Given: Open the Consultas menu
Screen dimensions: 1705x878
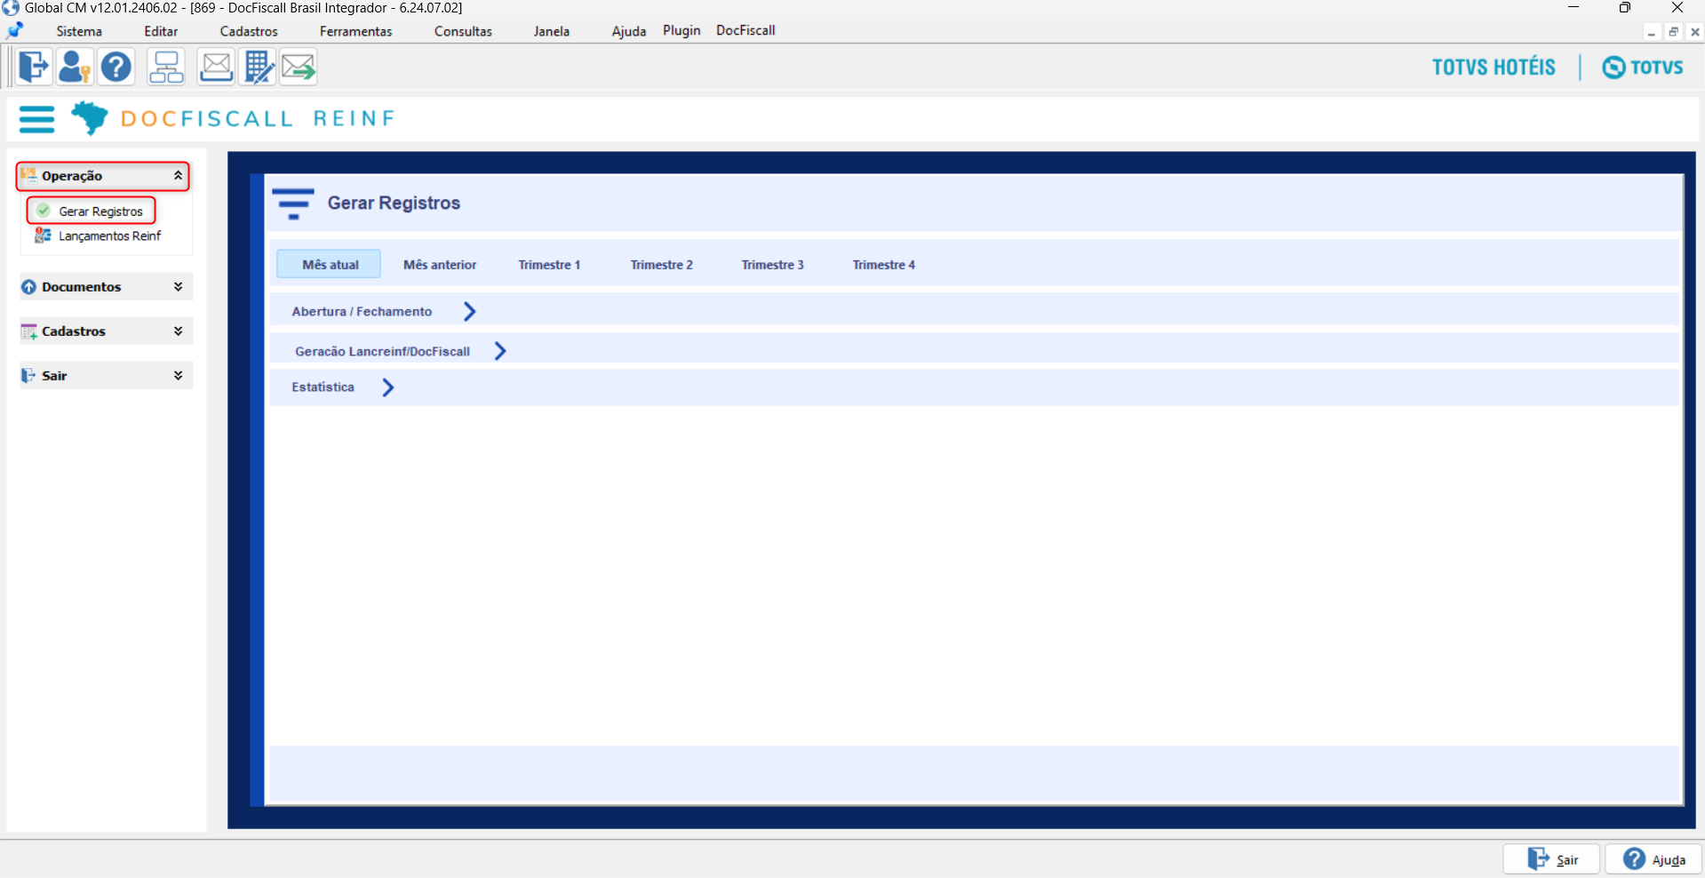Looking at the screenshot, I should point(463,31).
